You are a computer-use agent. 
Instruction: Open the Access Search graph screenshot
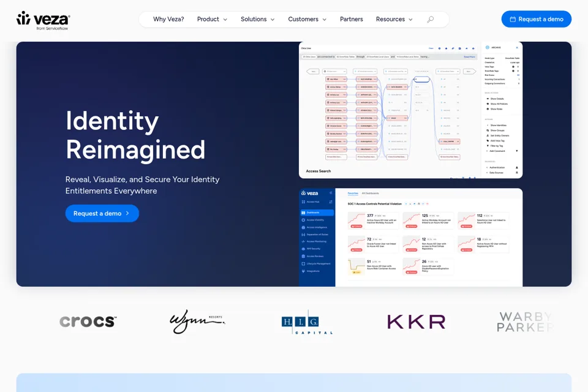click(410, 110)
